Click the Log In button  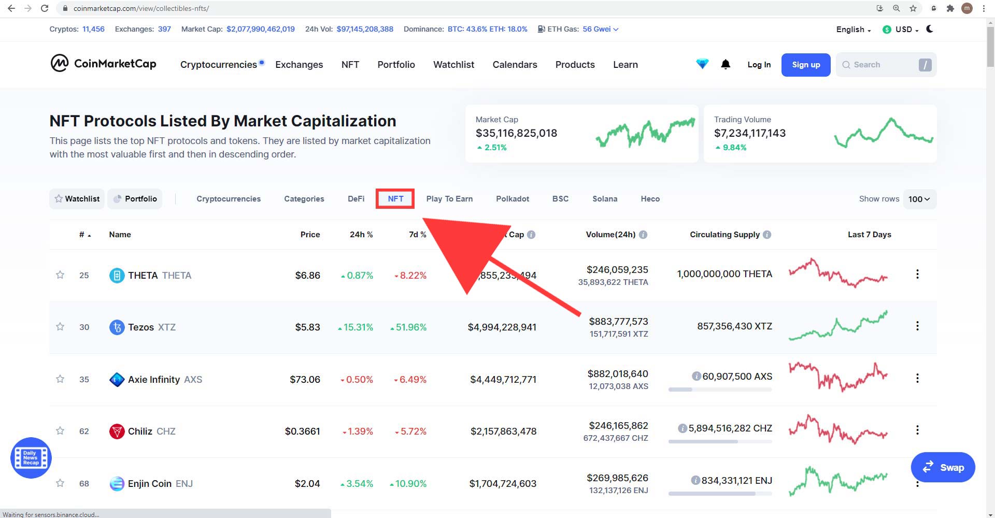click(x=759, y=65)
